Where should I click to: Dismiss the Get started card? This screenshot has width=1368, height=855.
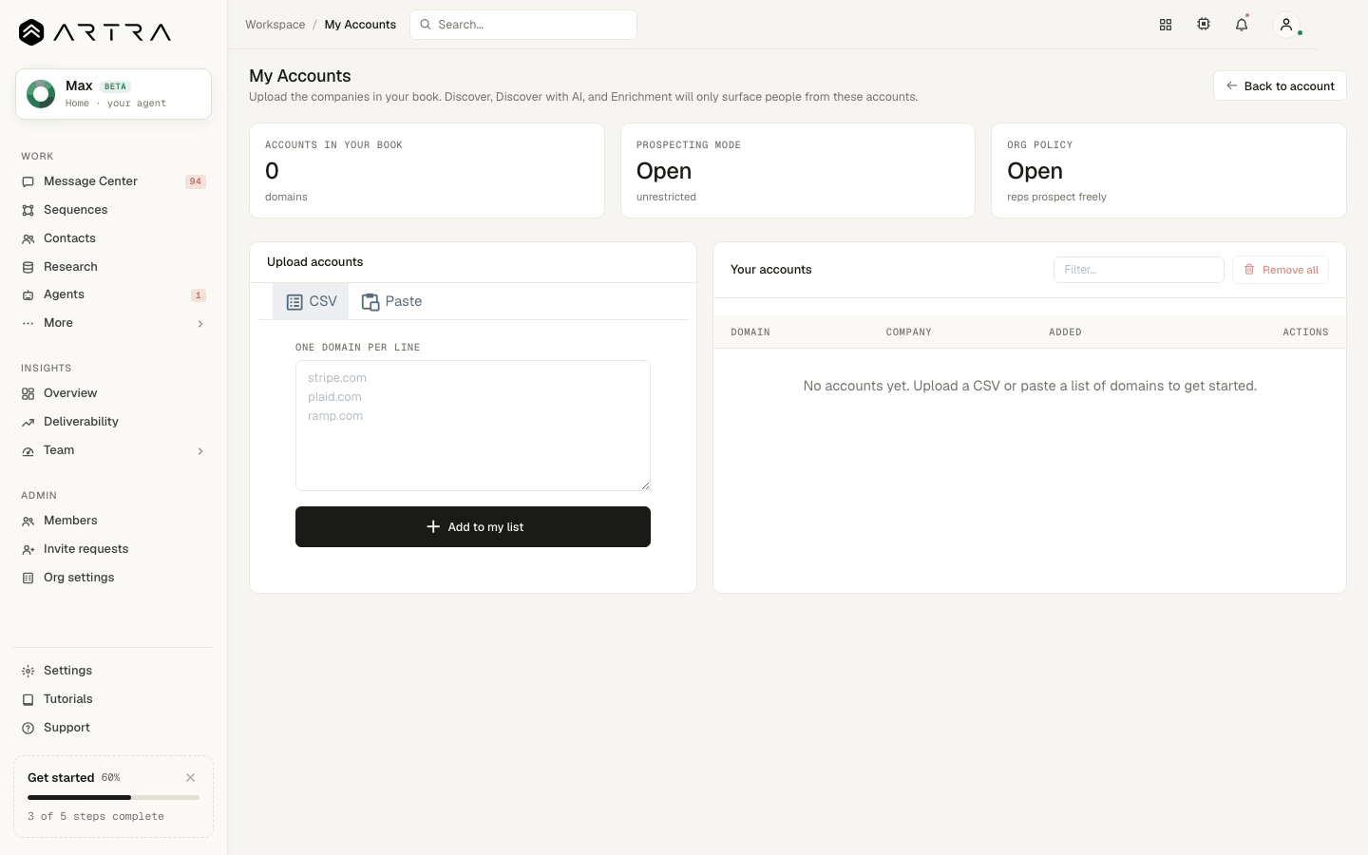click(x=191, y=777)
